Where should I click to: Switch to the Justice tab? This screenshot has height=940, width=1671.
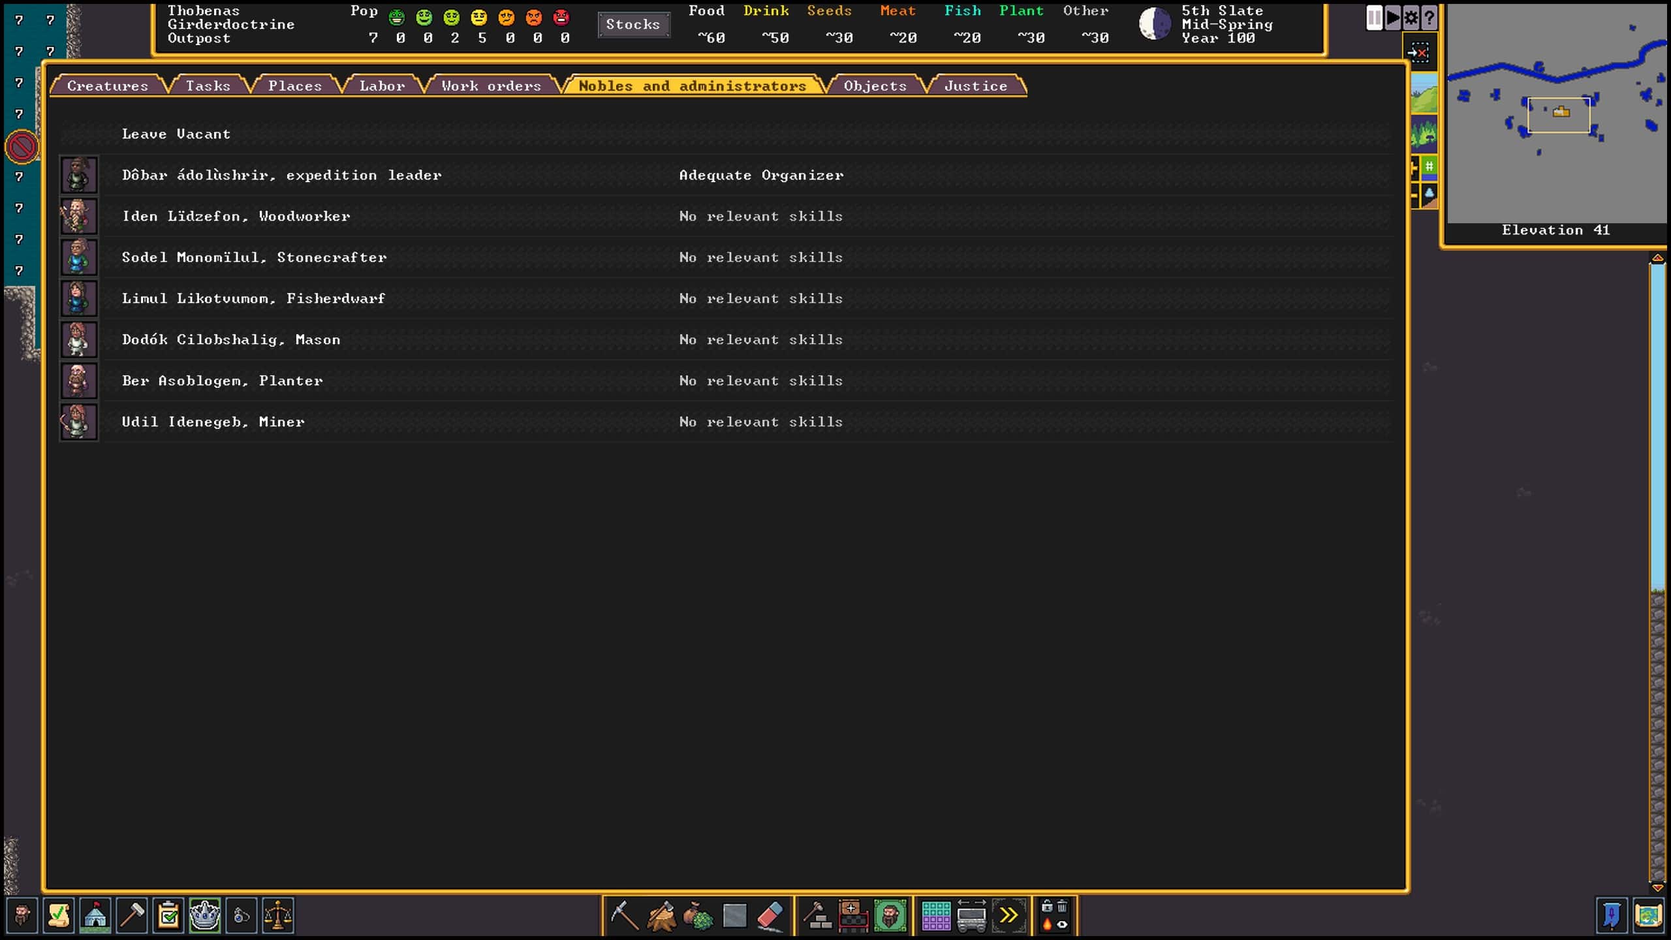coord(975,86)
